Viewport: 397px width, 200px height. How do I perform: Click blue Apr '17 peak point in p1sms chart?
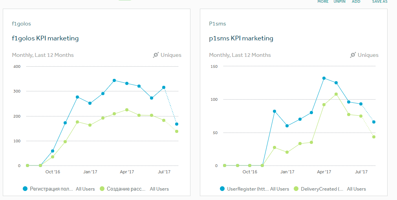point(324,78)
